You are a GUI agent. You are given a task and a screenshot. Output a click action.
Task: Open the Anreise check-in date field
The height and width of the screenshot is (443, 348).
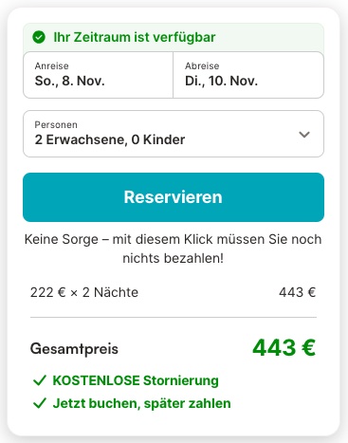[99, 75]
